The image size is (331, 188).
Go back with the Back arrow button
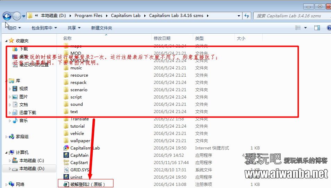tap(7, 16)
